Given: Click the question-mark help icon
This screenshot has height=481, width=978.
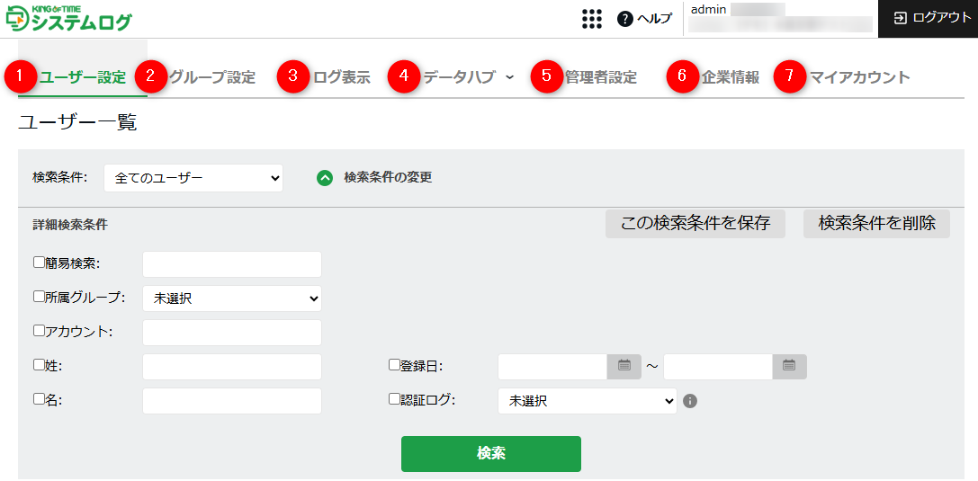Looking at the screenshot, I should pos(625,19).
